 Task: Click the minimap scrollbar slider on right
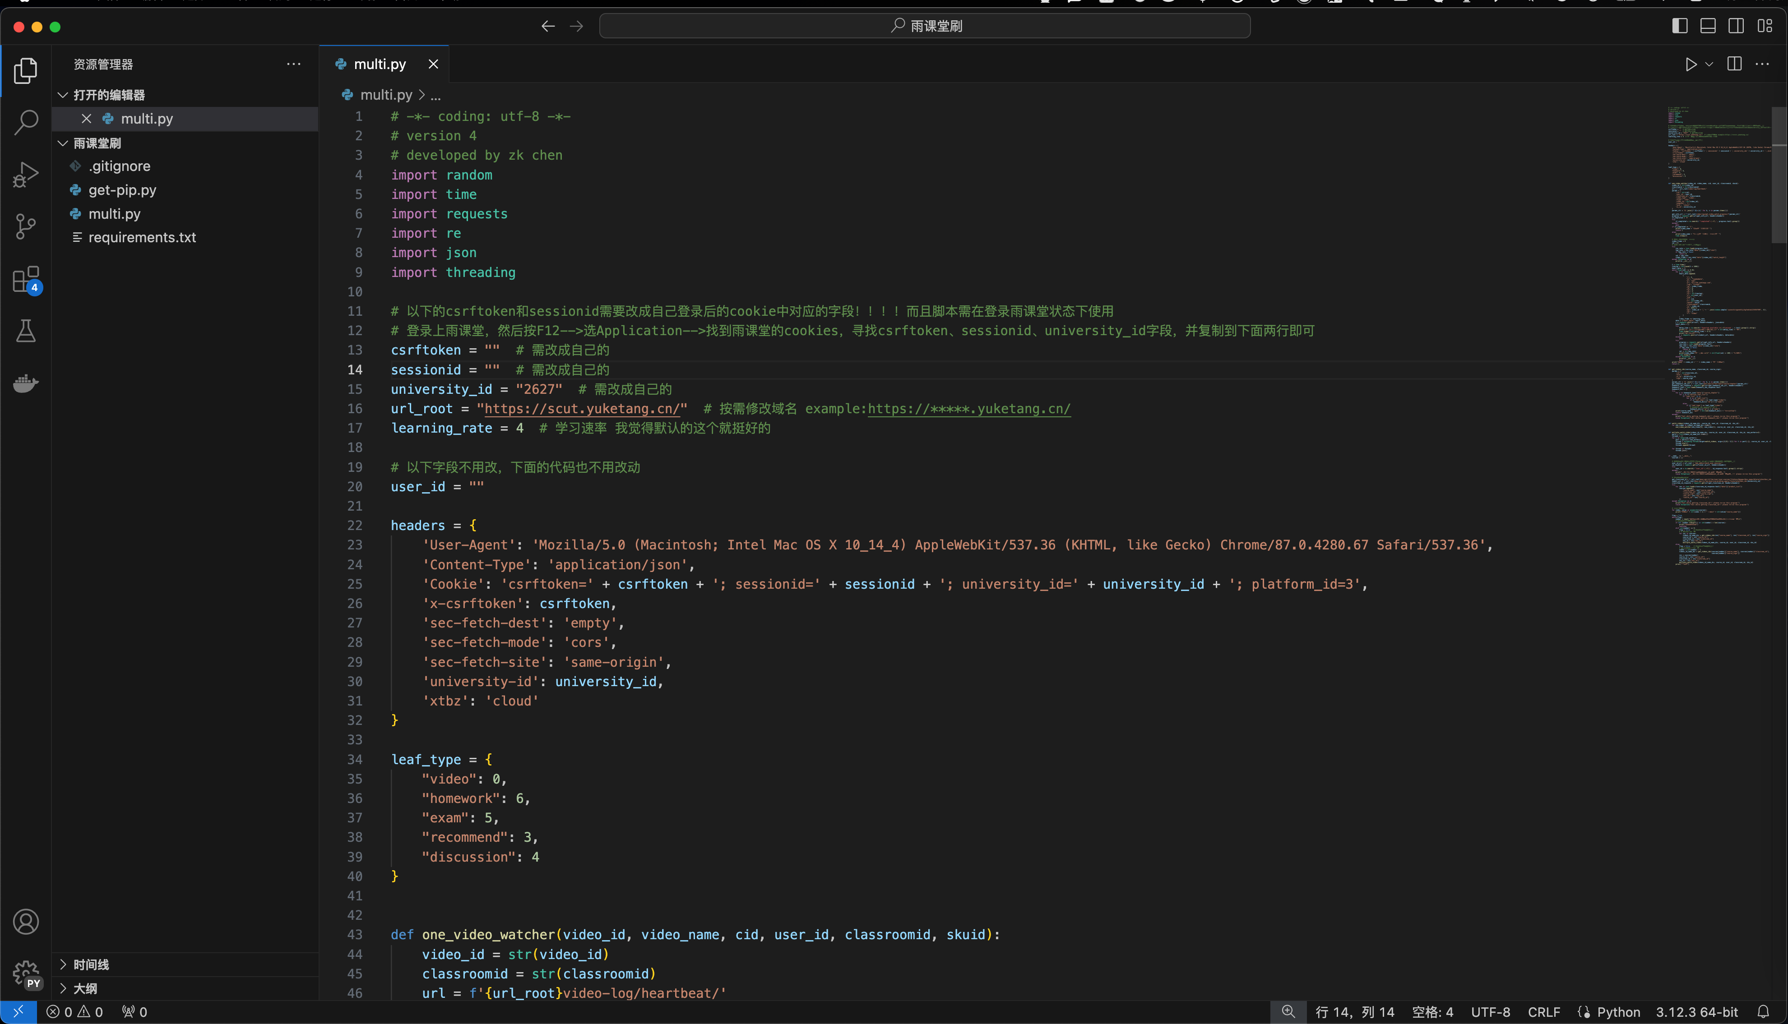point(1779,176)
